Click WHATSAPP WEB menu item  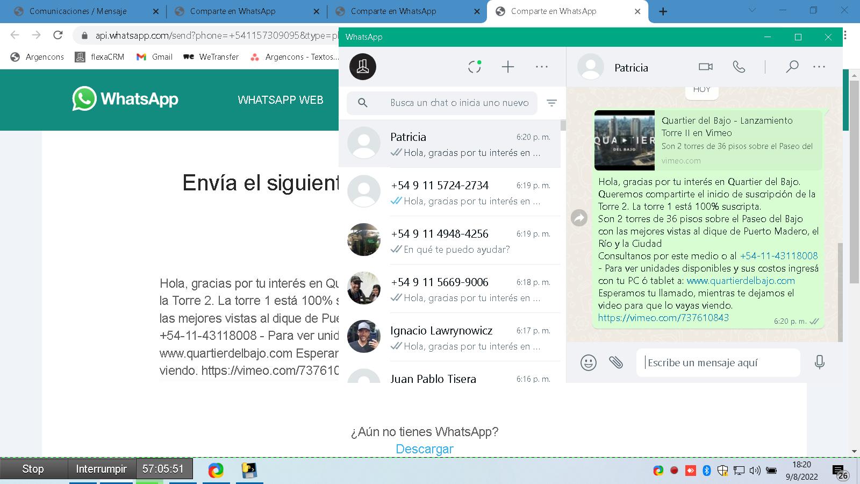click(281, 100)
